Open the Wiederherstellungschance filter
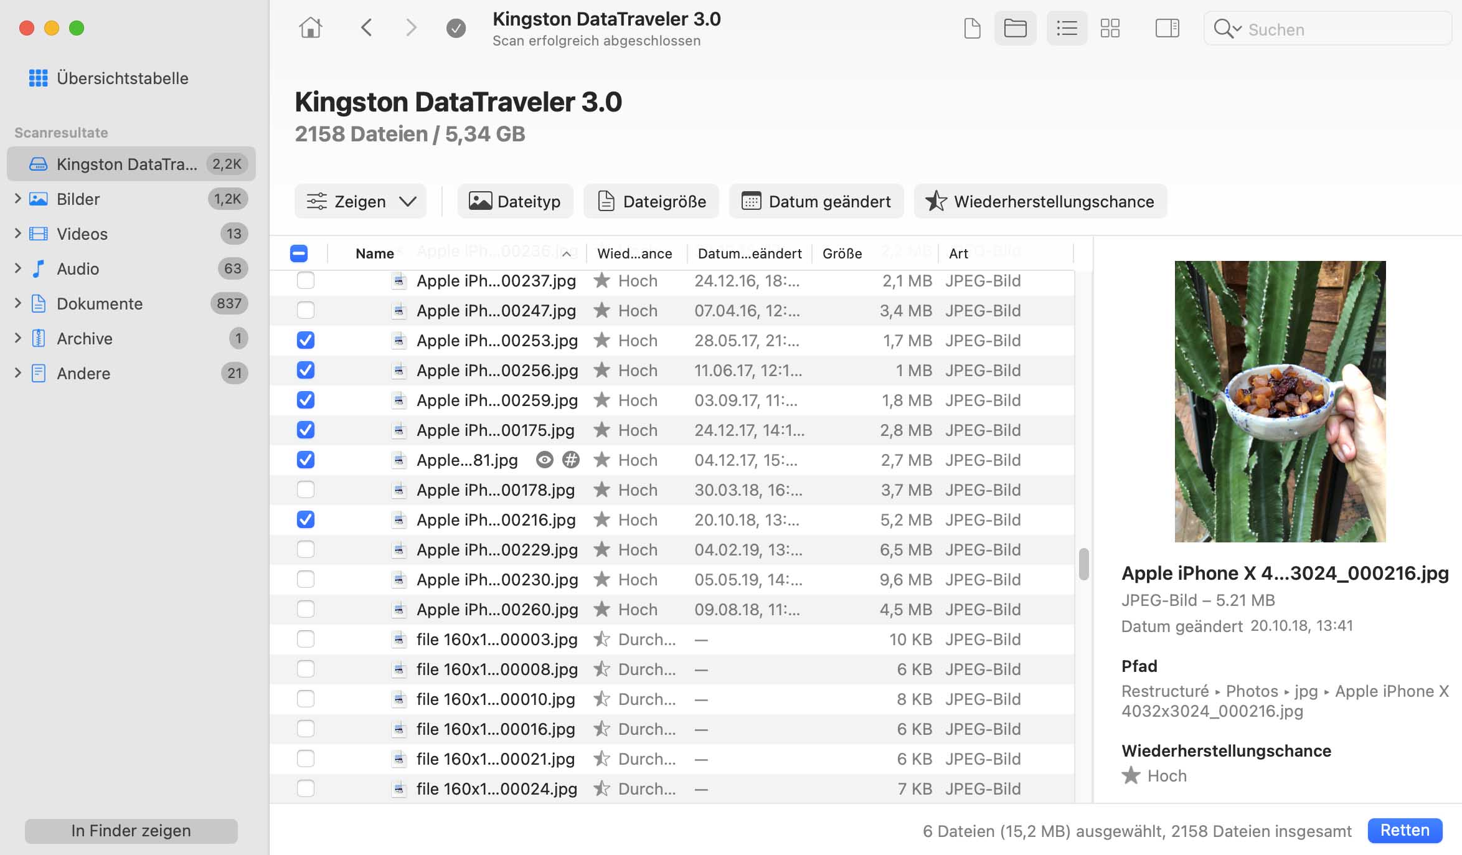The image size is (1462, 855). tap(1040, 201)
